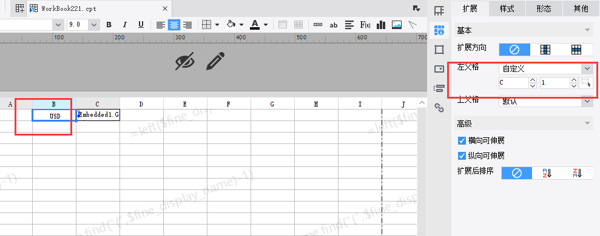Open the border style dropdown arrow
Screen dimensions: 600x236
217,25
